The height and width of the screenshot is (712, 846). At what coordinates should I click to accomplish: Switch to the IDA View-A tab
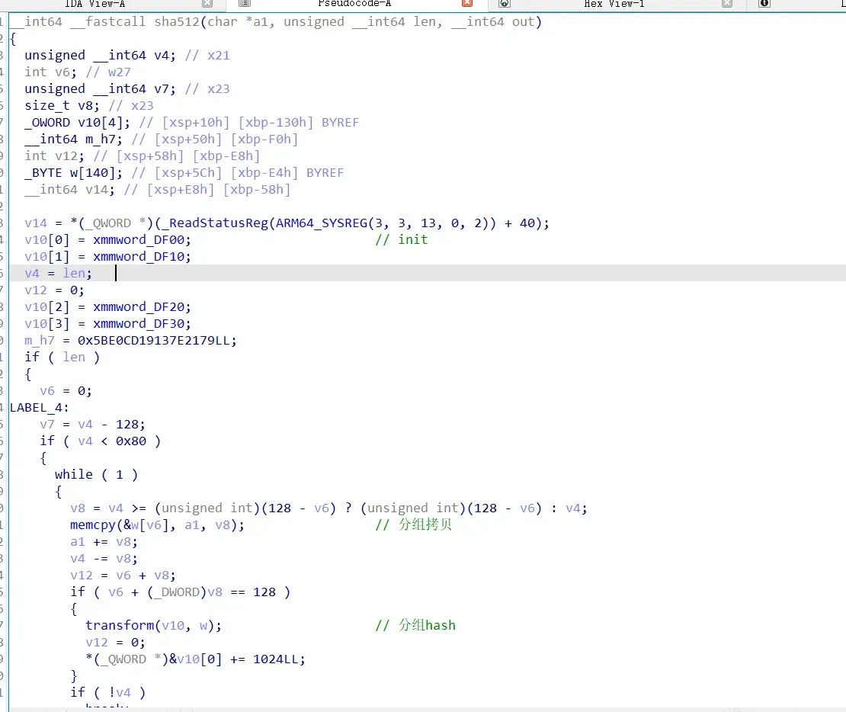click(95, 4)
